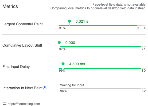This screenshot has height=106, width=148.
Task: Select the Cumulative Layout Shift label
Action: click(22, 45)
